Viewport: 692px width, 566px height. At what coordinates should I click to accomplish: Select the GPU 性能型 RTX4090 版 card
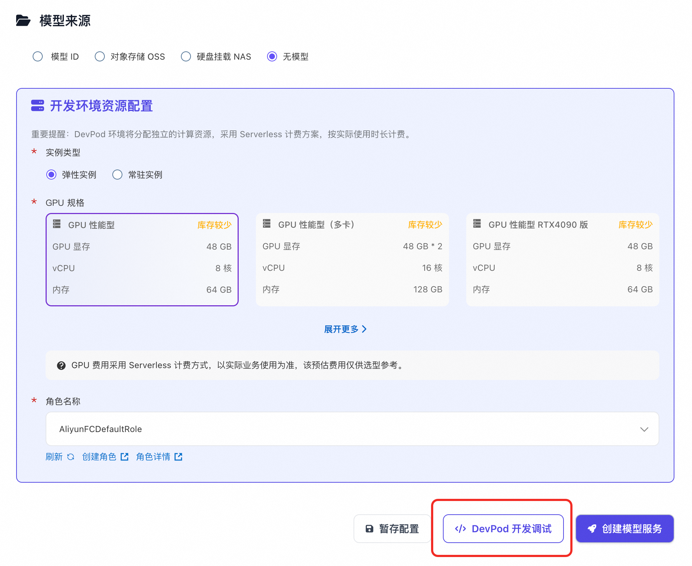coord(562,260)
